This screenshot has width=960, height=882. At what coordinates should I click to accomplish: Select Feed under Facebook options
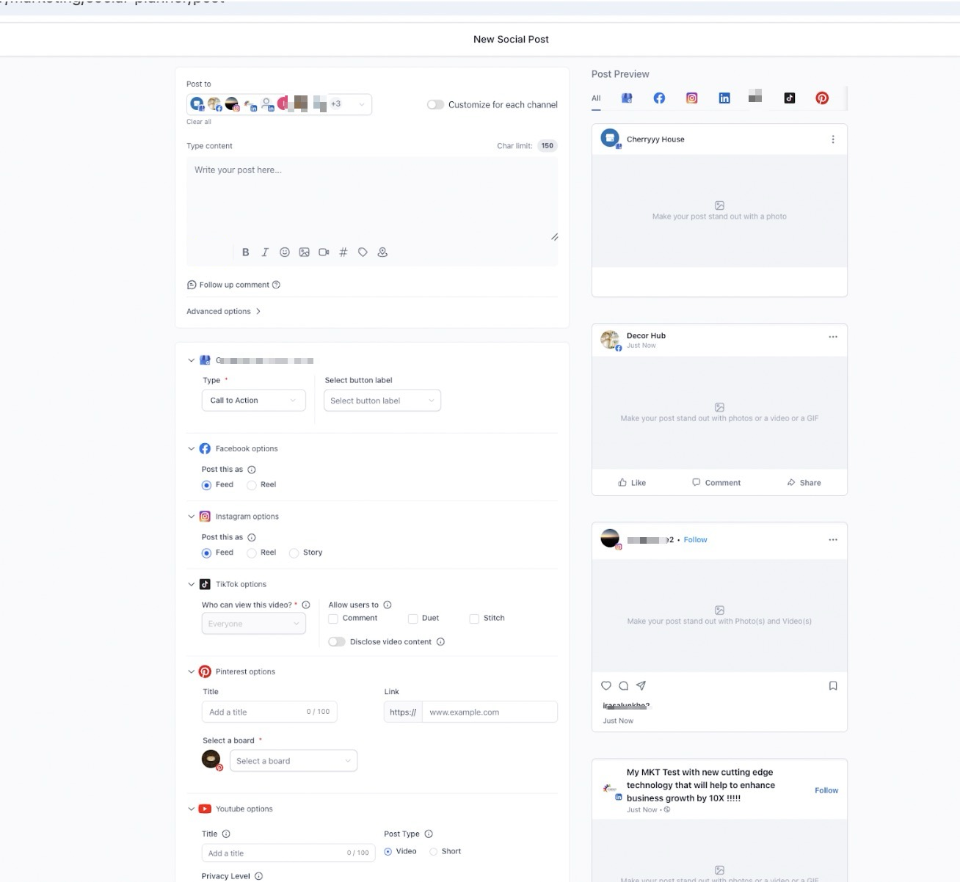pos(207,485)
